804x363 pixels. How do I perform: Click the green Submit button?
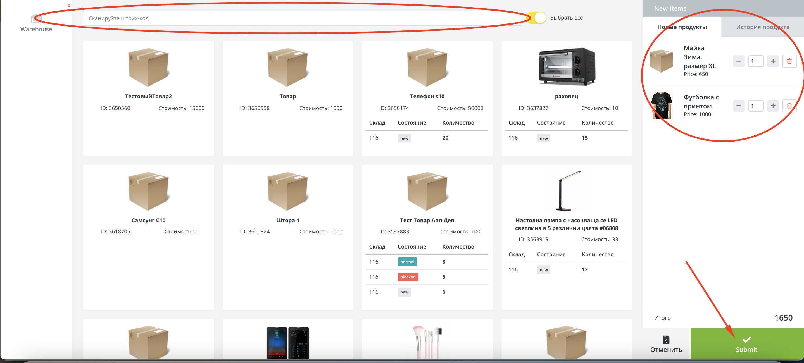[747, 344]
